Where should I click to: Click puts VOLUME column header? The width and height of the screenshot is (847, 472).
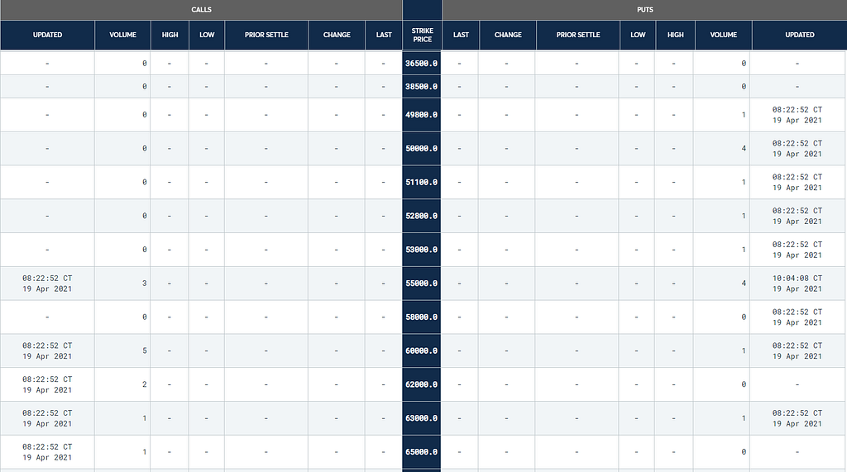click(723, 35)
